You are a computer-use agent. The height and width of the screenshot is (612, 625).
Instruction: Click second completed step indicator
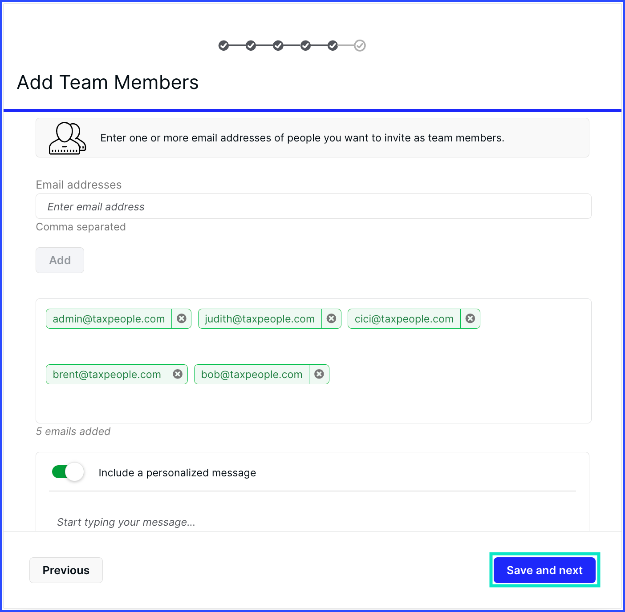[x=251, y=45]
